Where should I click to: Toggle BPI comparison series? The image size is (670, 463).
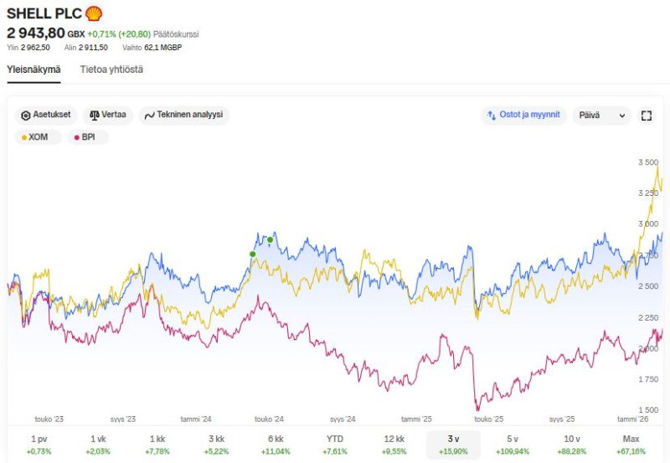tap(85, 137)
